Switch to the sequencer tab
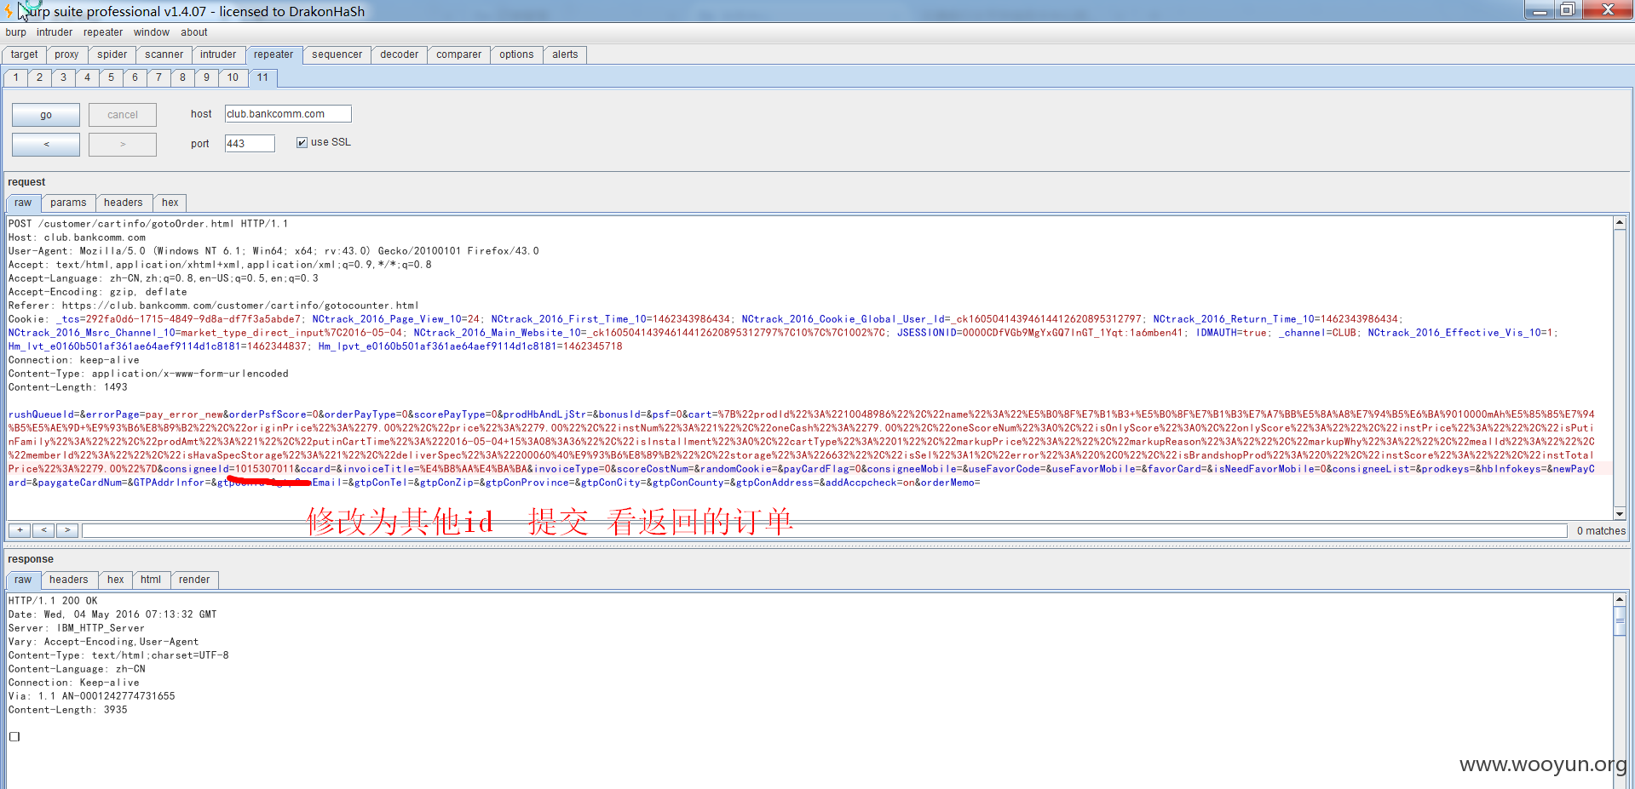This screenshot has height=789, width=1635. pos(337,54)
